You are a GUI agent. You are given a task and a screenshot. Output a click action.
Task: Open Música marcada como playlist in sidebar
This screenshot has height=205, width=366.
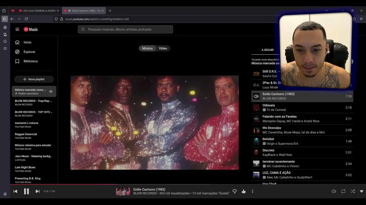tap(34, 91)
